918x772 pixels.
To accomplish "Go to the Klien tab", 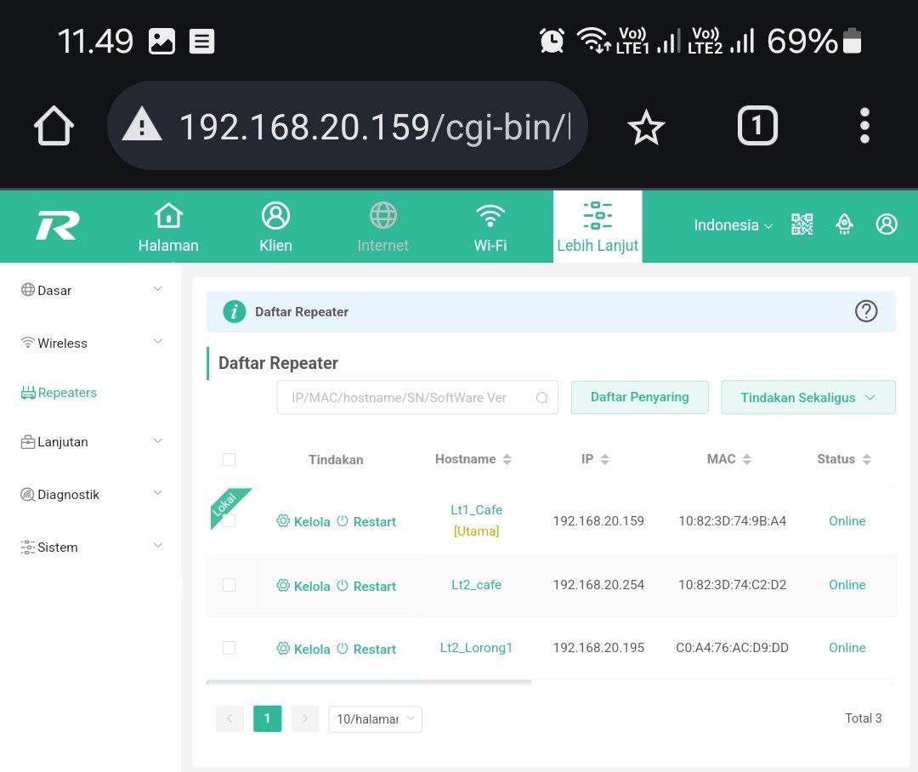I will coord(275,227).
